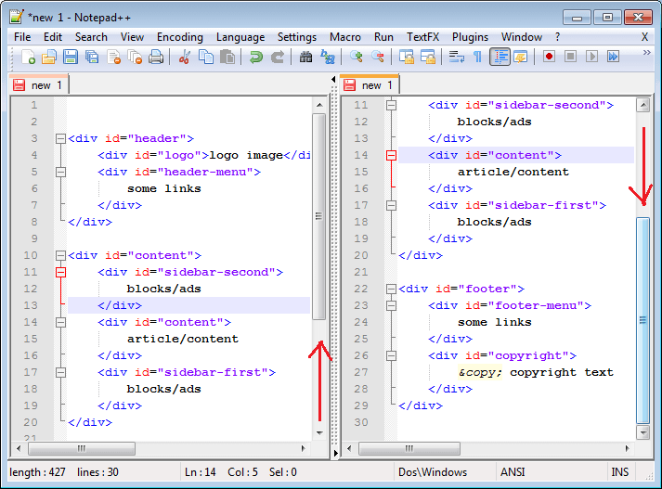This screenshot has height=489, width=662.
Task: Click the Zoom in toolbar icon
Action: (357, 57)
